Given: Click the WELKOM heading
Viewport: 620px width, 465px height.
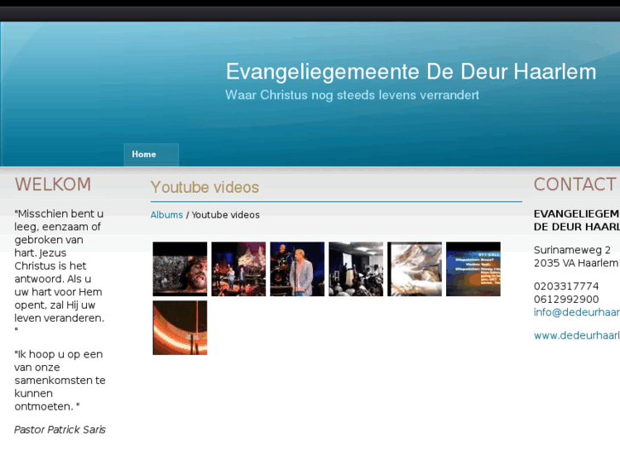Looking at the screenshot, I should point(53,184).
